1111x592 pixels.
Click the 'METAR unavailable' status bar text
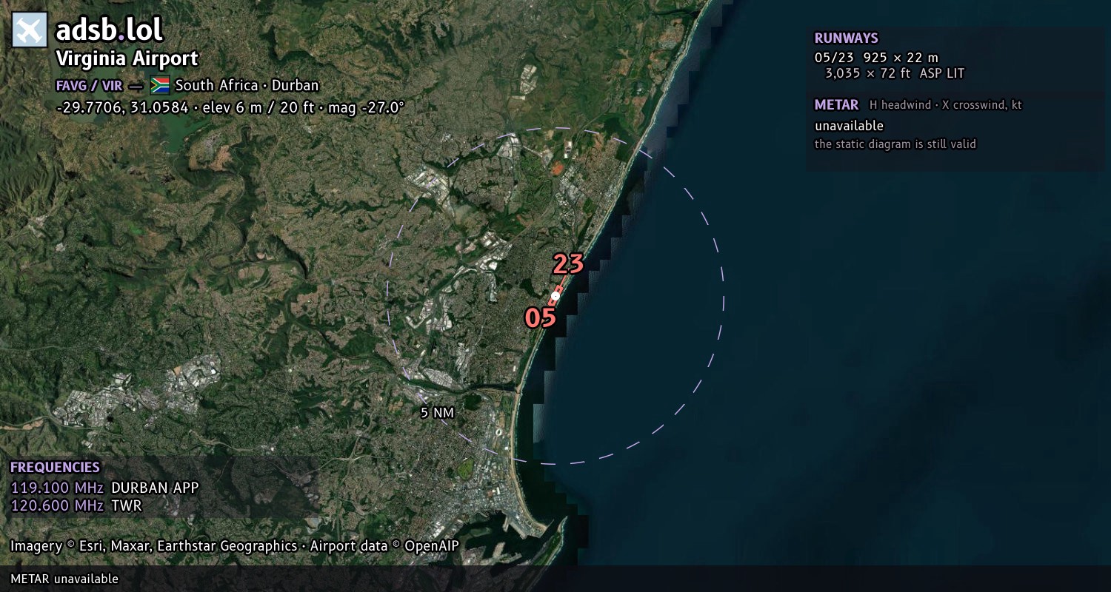(x=64, y=579)
